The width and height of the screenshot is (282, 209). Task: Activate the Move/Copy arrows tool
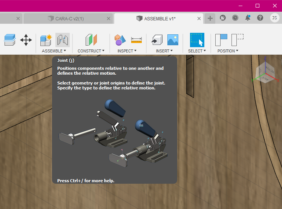tap(26, 40)
